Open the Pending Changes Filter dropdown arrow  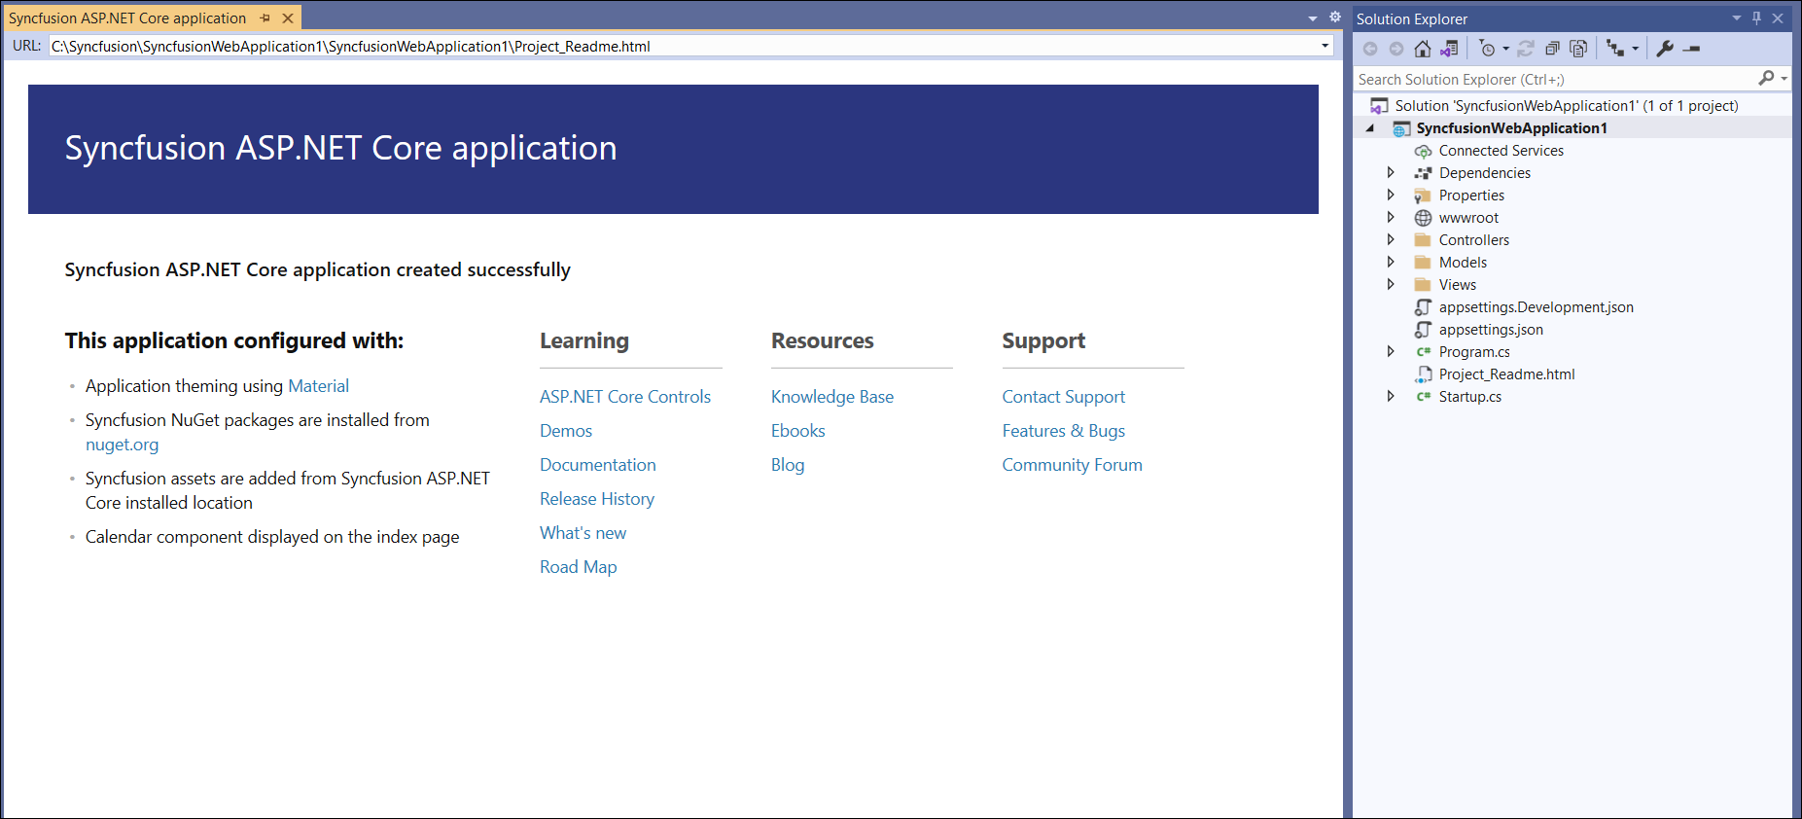[x=1505, y=49]
